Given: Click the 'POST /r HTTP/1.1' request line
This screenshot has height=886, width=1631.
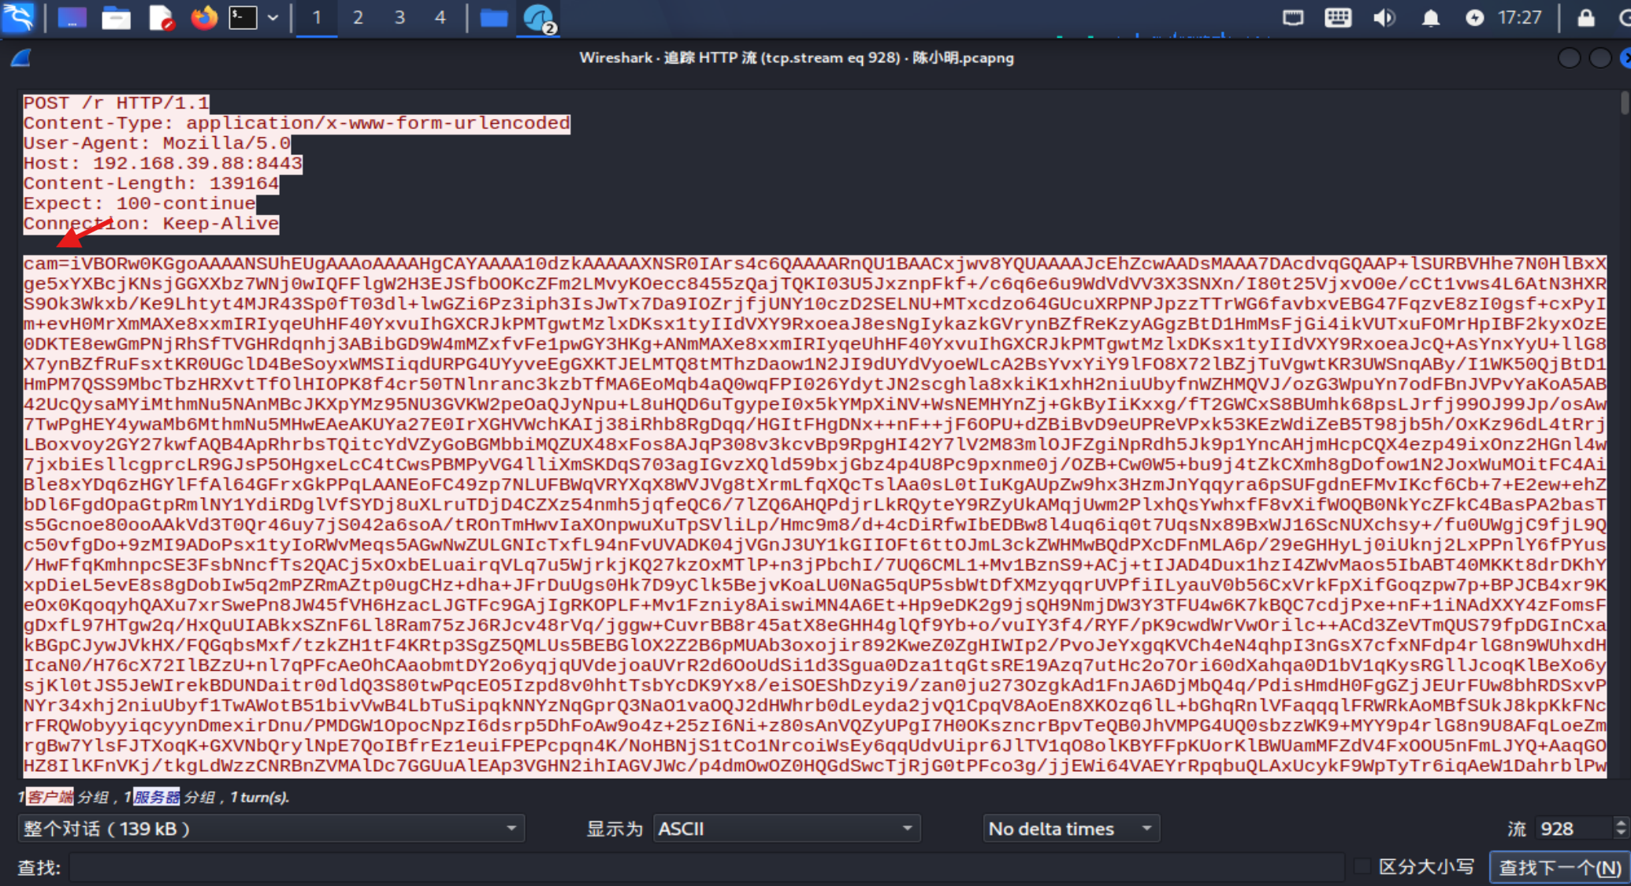Looking at the screenshot, I should (x=117, y=103).
